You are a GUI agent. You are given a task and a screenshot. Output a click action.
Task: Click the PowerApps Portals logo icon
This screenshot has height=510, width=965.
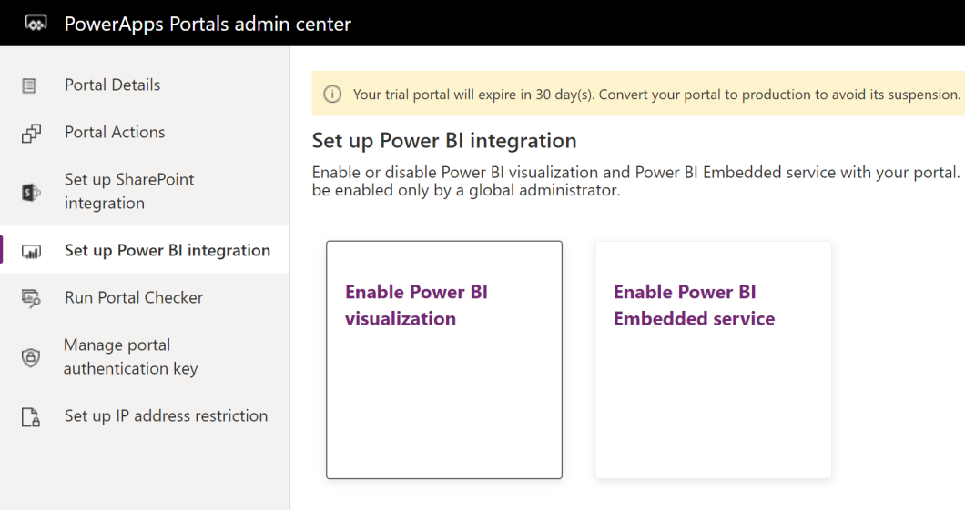pos(36,24)
